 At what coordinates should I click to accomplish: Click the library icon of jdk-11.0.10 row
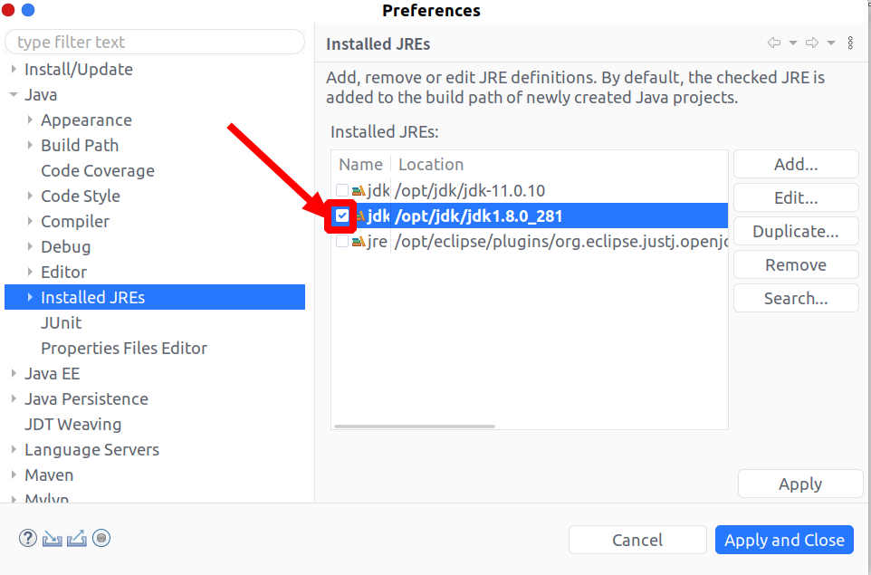pos(359,190)
